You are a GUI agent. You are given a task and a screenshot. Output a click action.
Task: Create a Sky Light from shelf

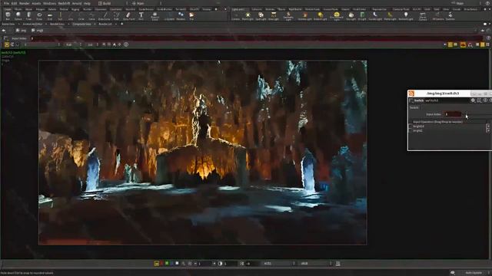pos(351,16)
